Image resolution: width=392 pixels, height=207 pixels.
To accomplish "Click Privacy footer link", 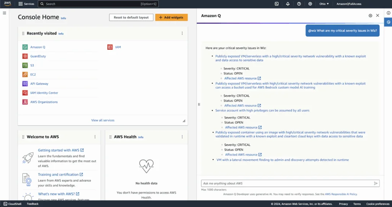I will point(343,204).
